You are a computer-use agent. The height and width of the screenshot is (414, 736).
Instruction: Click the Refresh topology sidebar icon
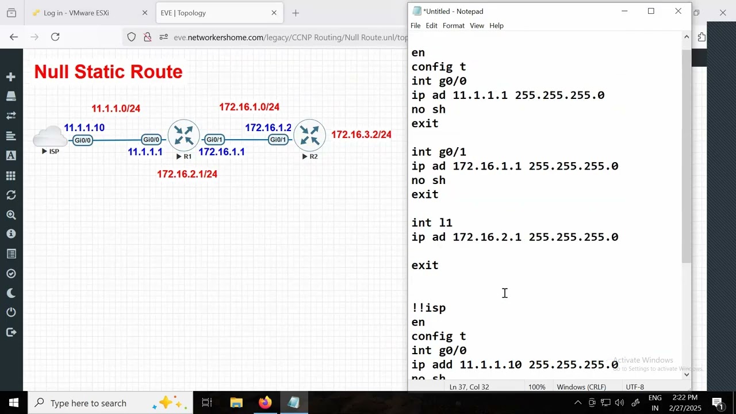coord(11,195)
